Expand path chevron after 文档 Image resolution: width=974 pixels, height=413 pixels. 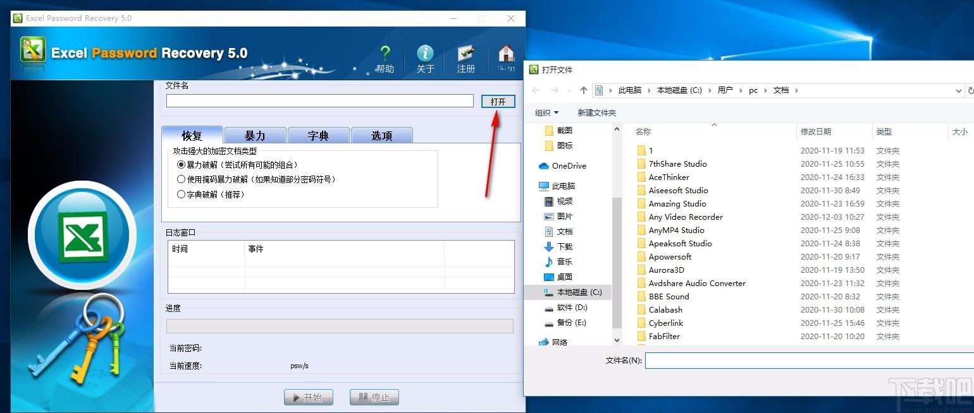point(796,91)
